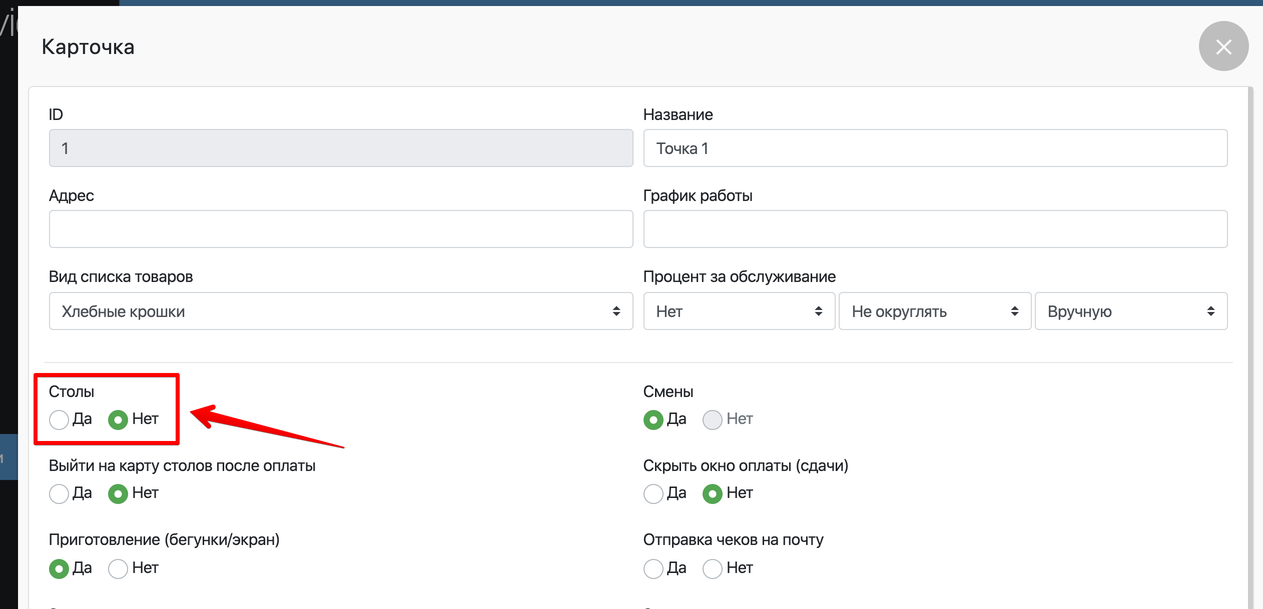Set Скрыть окно оплаты to Нет
The image size is (1263, 609).
click(x=713, y=493)
